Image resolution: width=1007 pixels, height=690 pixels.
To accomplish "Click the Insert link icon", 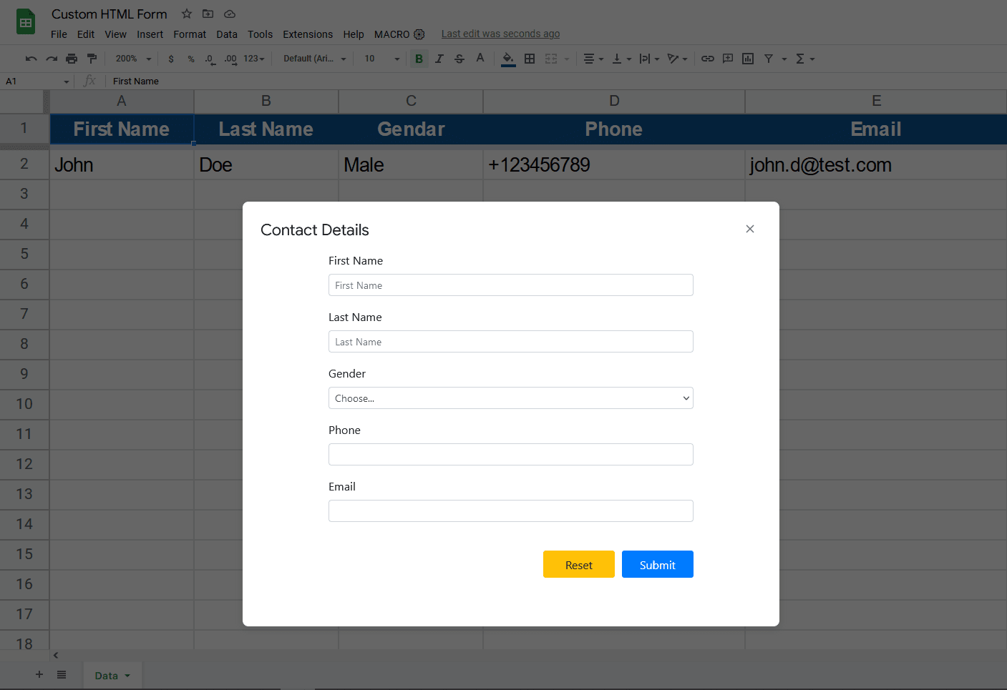I will point(708,59).
